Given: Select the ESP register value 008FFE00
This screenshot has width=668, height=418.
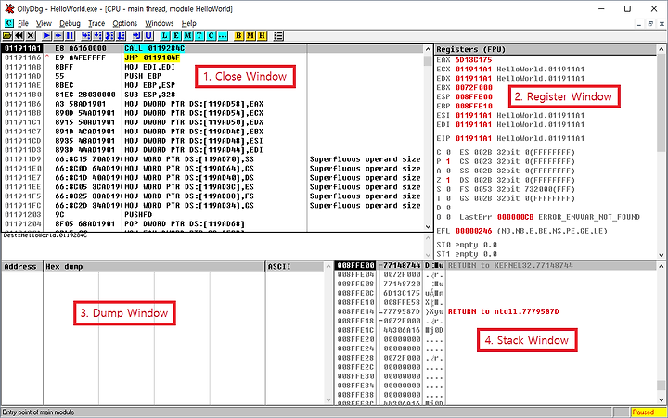Looking at the screenshot, I should tap(473, 96).
